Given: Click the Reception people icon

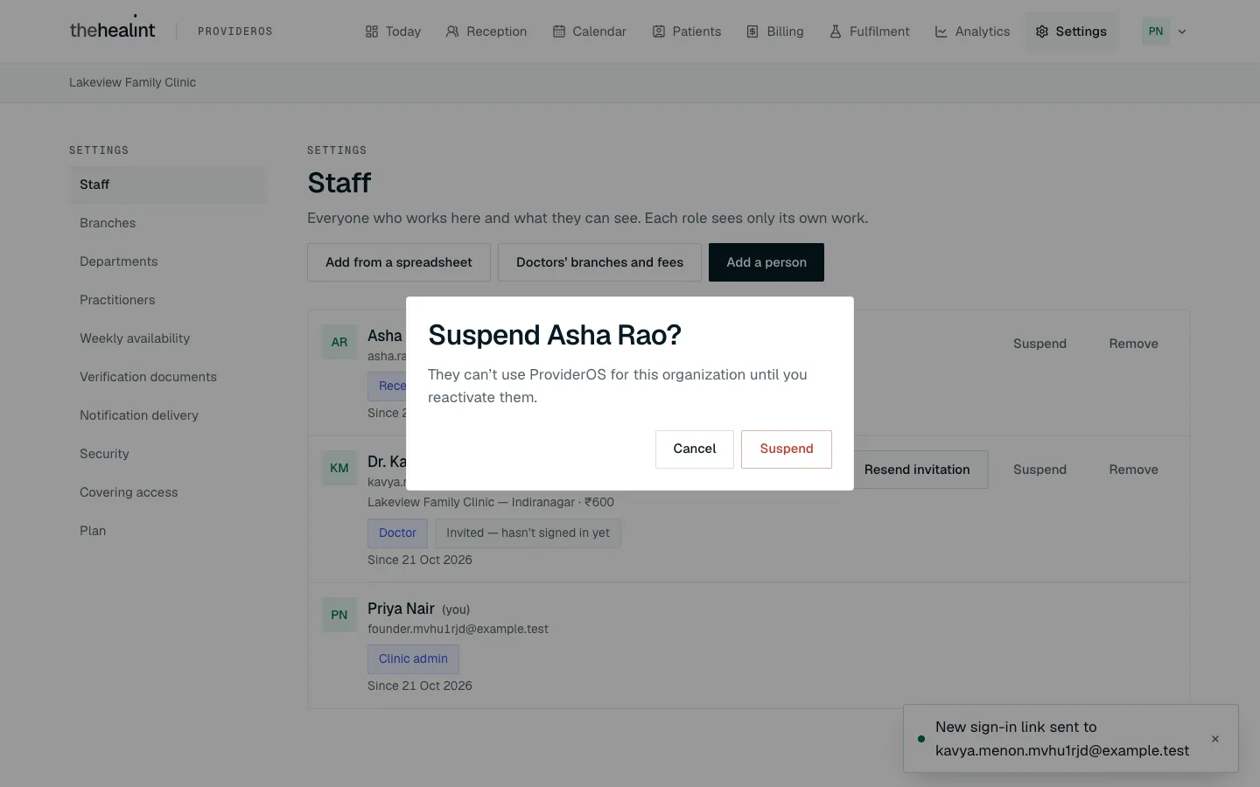Looking at the screenshot, I should pos(452,31).
